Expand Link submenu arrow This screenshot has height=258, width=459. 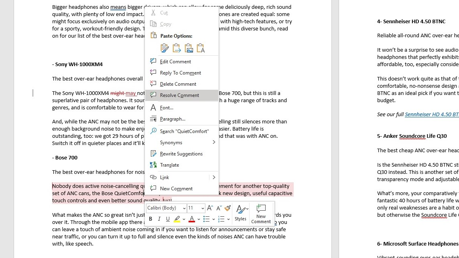point(214,177)
